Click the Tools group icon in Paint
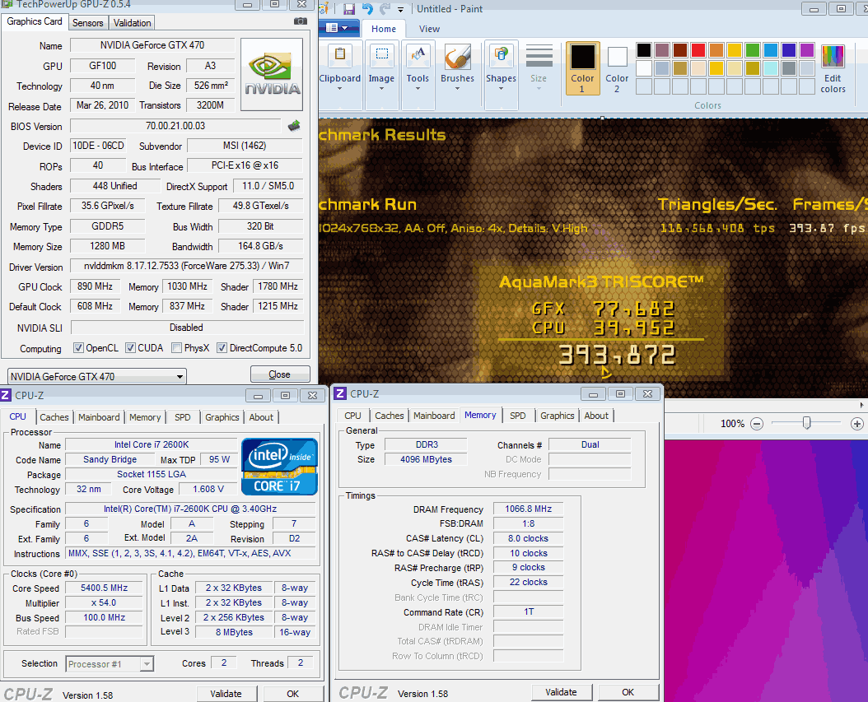The height and width of the screenshot is (702, 868). point(418,55)
